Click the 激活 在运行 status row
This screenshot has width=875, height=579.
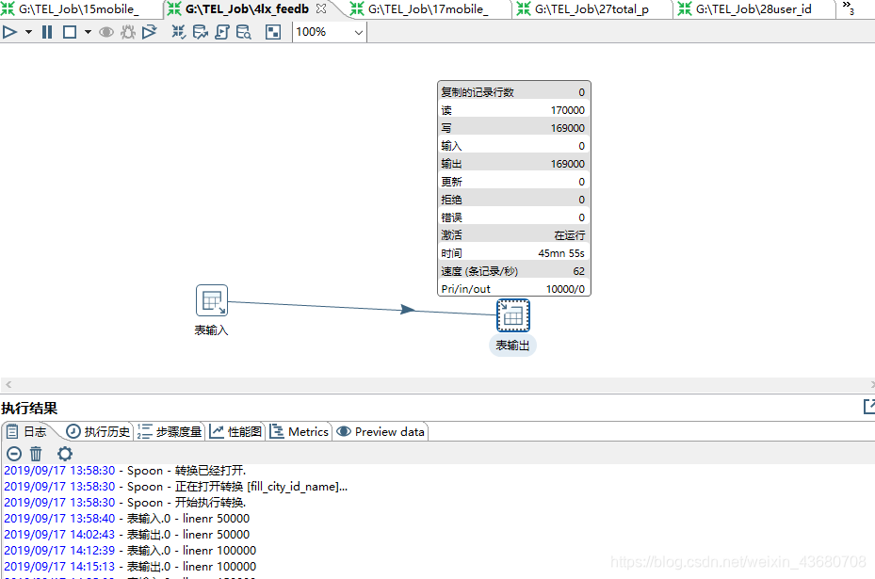pyautogui.click(x=513, y=234)
